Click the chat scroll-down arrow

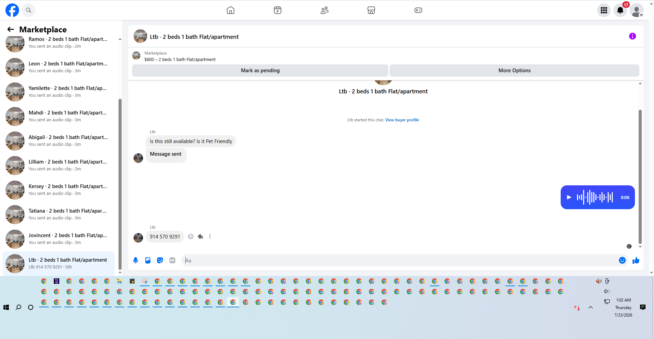coord(640,247)
